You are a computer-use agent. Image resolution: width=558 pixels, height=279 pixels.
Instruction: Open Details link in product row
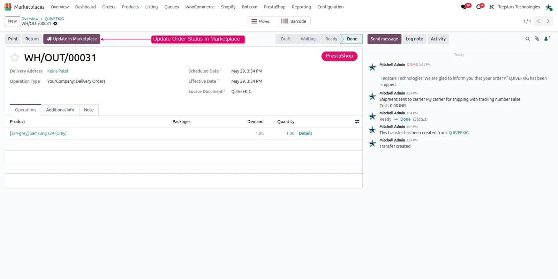306,134
